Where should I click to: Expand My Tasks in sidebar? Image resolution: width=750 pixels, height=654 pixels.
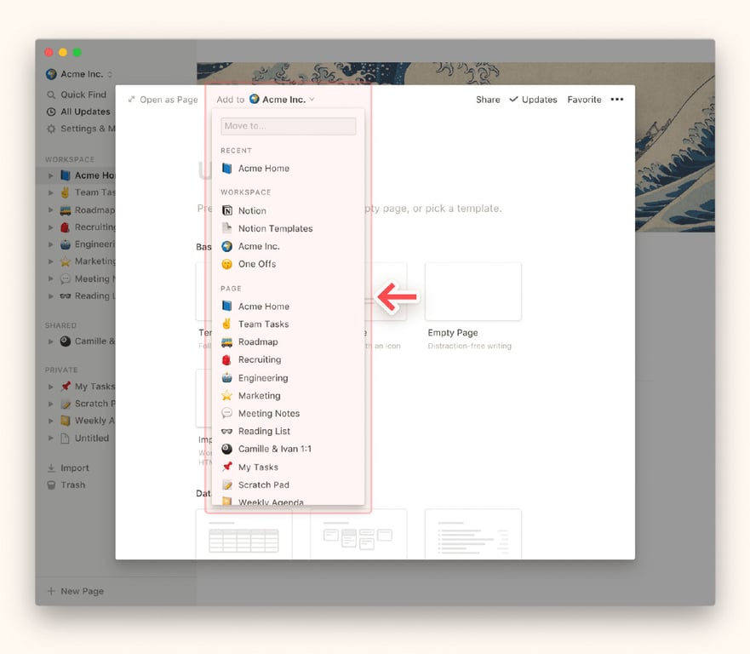coord(51,386)
